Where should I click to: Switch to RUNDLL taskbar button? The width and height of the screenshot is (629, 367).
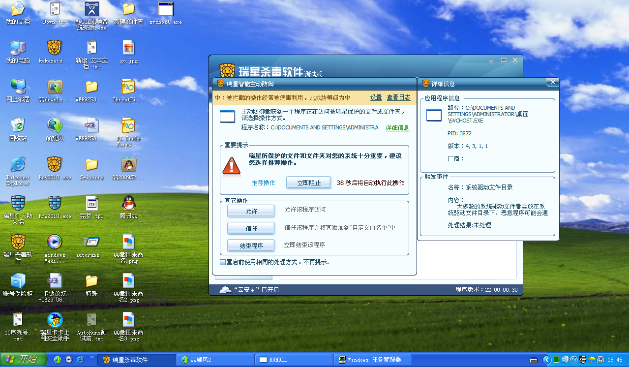point(294,360)
